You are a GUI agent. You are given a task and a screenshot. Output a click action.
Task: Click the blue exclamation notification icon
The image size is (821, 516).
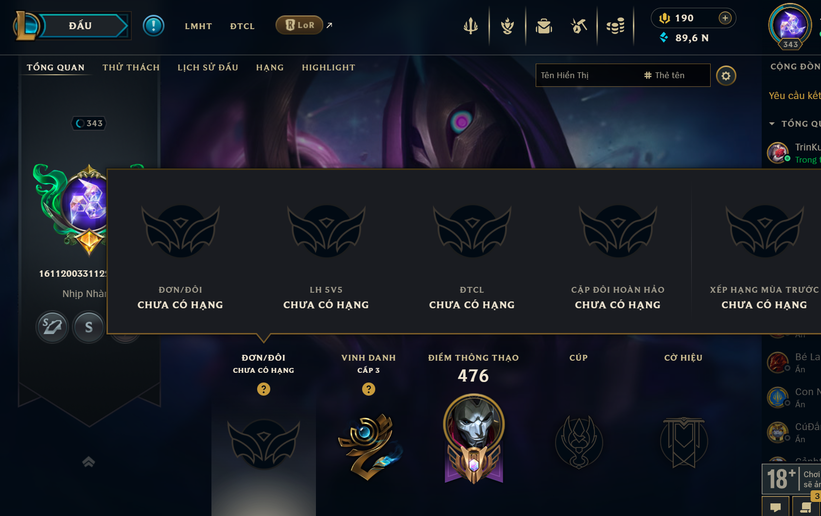pos(154,26)
